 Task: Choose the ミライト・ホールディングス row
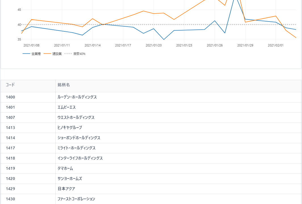[76, 148]
